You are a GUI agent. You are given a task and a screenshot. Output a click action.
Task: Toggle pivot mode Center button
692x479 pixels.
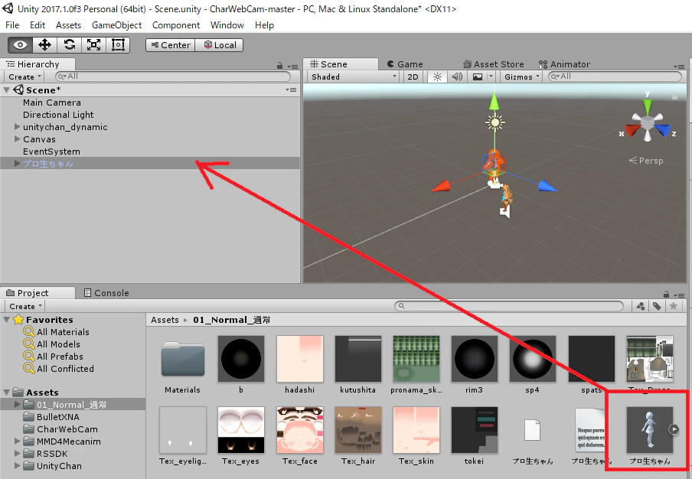click(171, 45)
